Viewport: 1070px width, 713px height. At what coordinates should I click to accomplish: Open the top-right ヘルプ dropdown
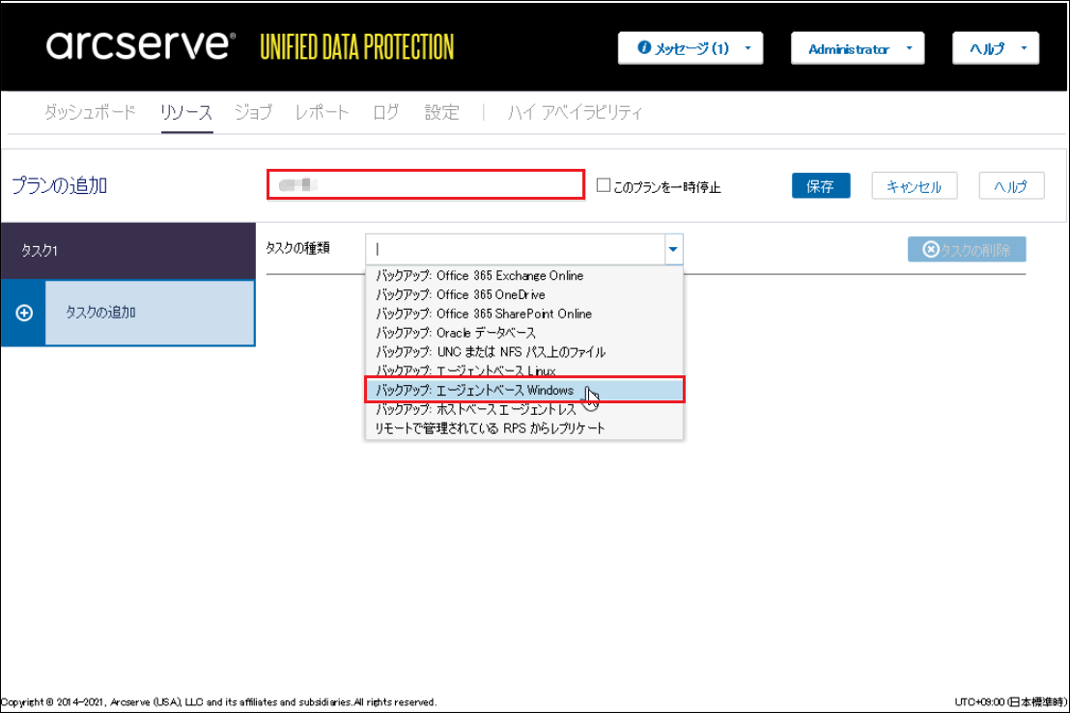(x=995, y=48)
